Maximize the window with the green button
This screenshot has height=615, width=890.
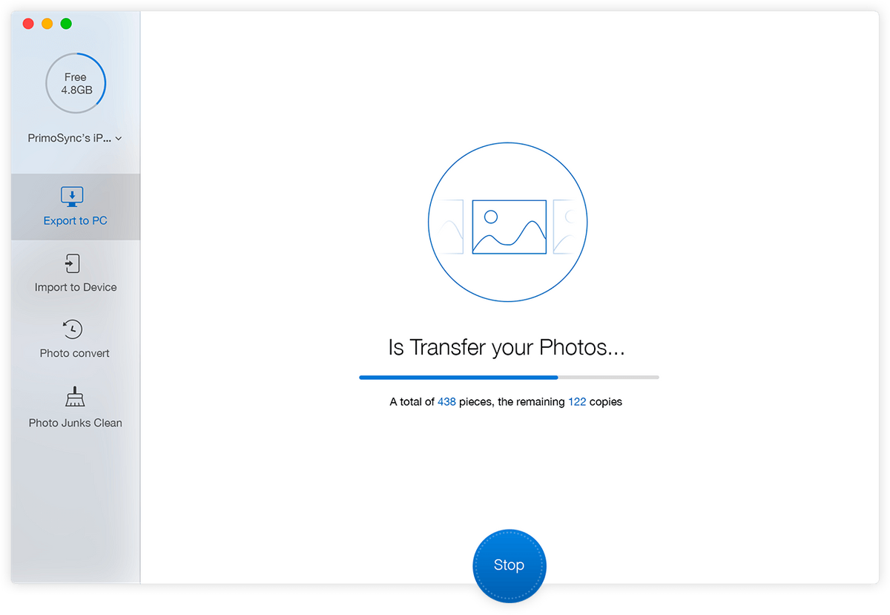point(66,24)
